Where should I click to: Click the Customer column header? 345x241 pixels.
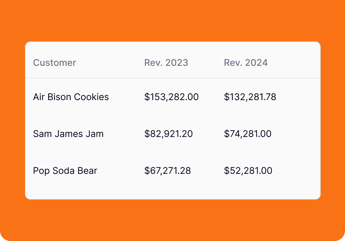pos(55,63)
